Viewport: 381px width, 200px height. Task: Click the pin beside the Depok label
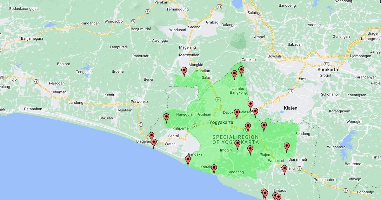[237, 113]
